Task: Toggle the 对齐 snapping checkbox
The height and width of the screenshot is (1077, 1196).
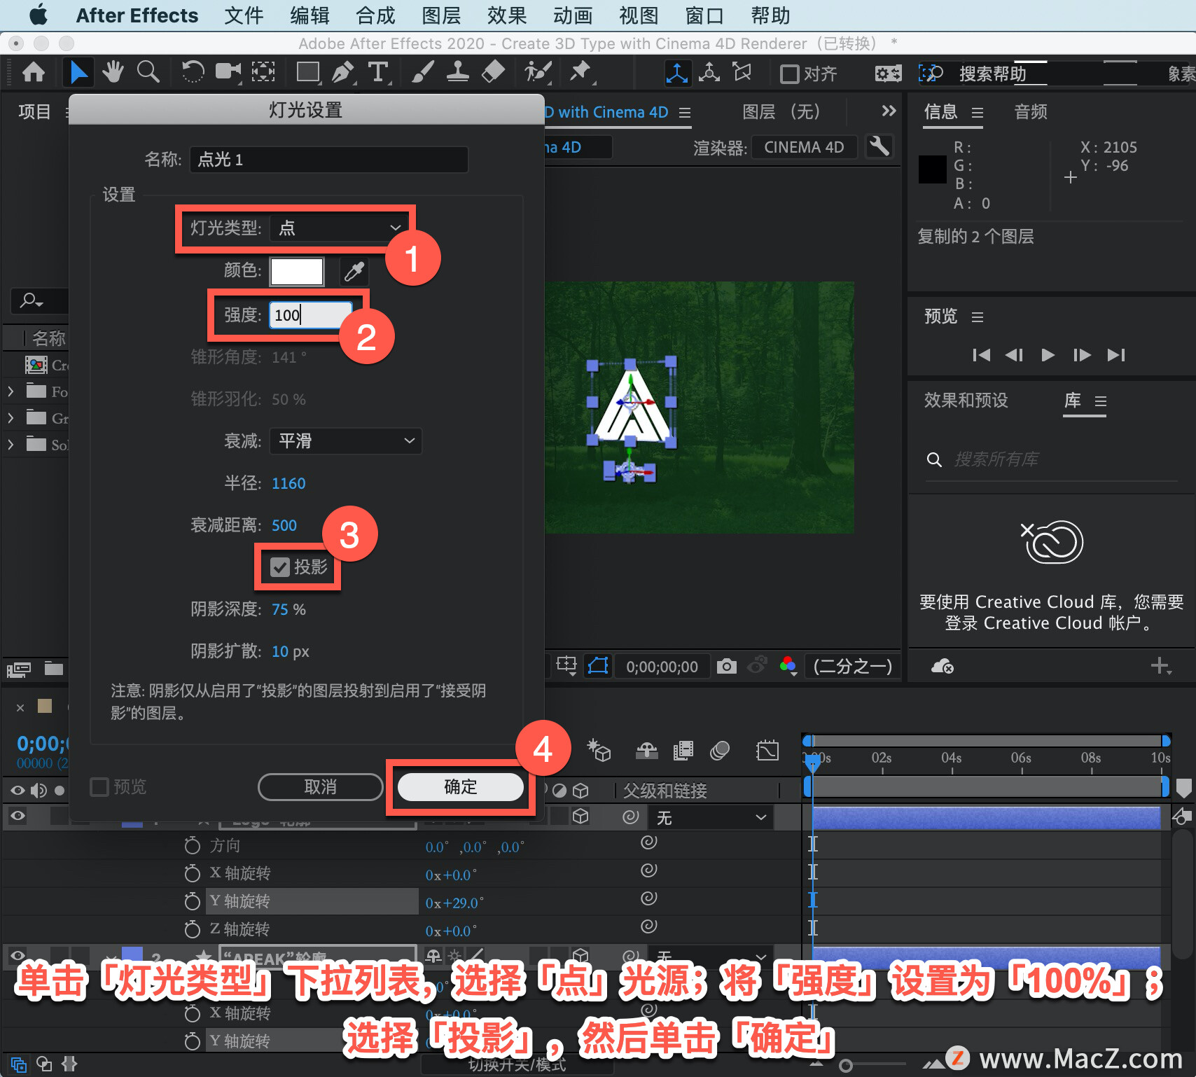Action: click(790, 74)
